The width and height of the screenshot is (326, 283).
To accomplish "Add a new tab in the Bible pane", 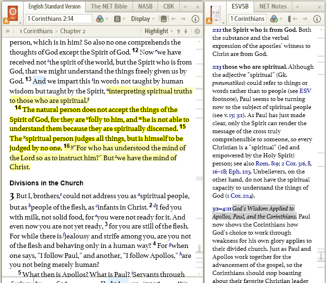I will click(x=185, y=7).
